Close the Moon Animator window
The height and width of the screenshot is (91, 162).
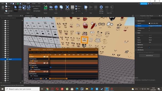[x=96, y=50]
